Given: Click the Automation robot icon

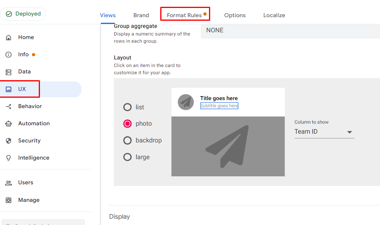Looking at the screenshot, I should [8, 124].
